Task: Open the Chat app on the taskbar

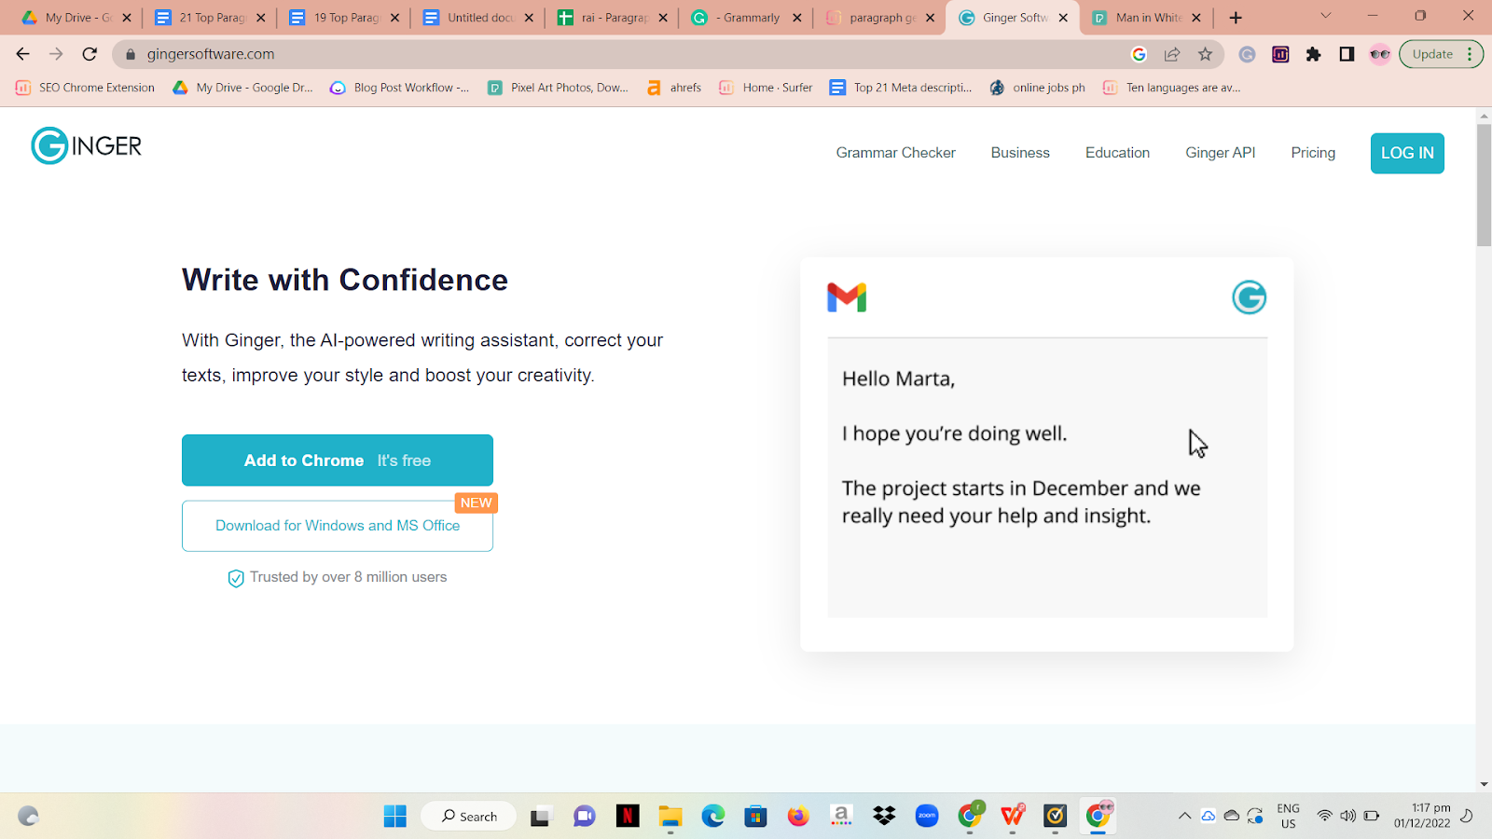Action: (585, 816)
